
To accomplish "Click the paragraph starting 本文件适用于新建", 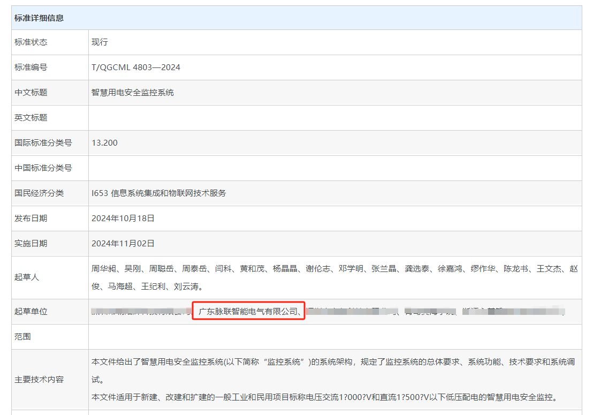I will point(324,397).
